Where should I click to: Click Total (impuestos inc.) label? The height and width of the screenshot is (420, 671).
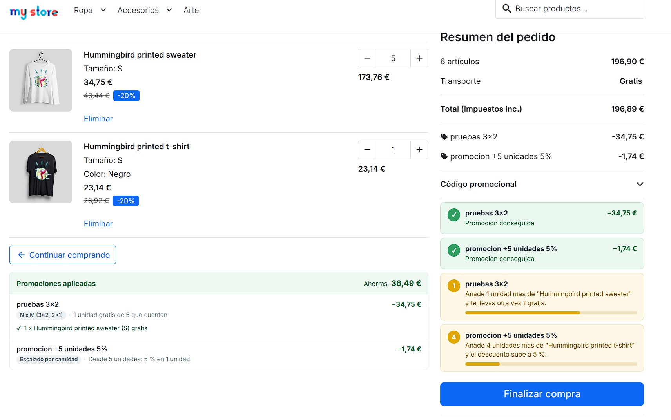[481, 109]
